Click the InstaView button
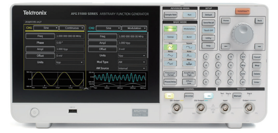The height and width of the screenshot is (133, 278). [x=243, y=11]
